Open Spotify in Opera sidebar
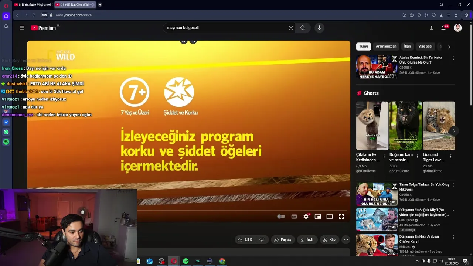 click(x=6, y=142)
